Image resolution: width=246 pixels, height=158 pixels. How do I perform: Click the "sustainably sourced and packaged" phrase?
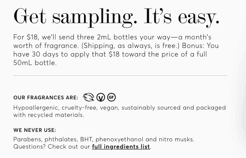pyautogui.click(x=174, y=108)
